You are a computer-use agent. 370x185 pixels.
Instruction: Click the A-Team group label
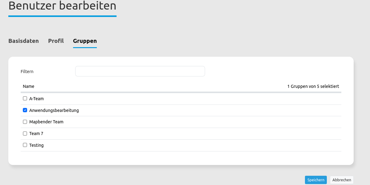point(36,99)
